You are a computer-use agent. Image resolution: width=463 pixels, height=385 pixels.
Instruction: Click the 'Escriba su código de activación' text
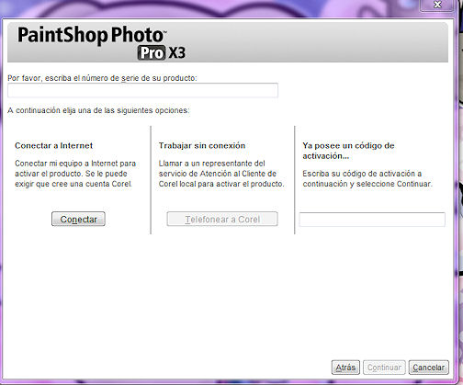[x=367, y=178]
